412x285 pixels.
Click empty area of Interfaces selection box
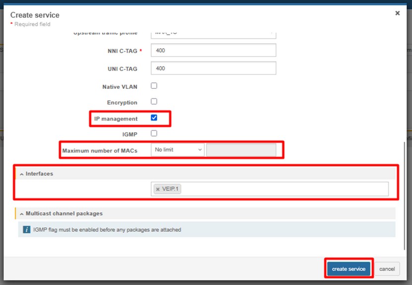pos(283,189)
